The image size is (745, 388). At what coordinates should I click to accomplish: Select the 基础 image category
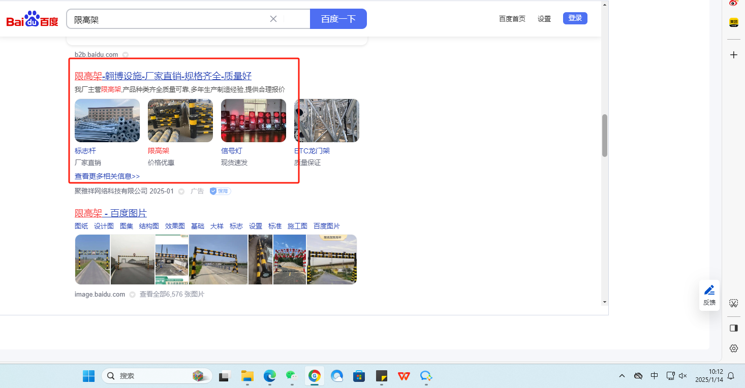click(198, 226)
